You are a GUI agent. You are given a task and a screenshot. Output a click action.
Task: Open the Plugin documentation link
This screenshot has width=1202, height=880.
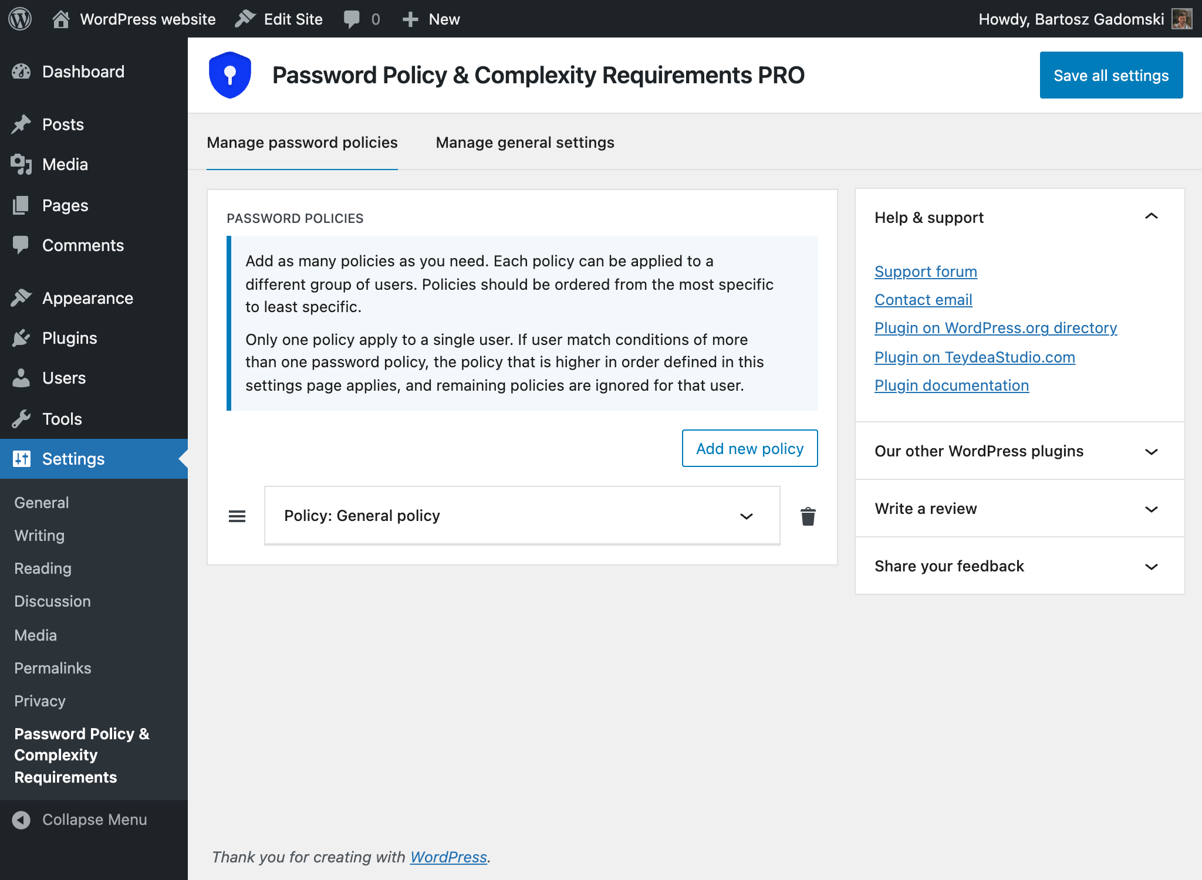(951, 385)
